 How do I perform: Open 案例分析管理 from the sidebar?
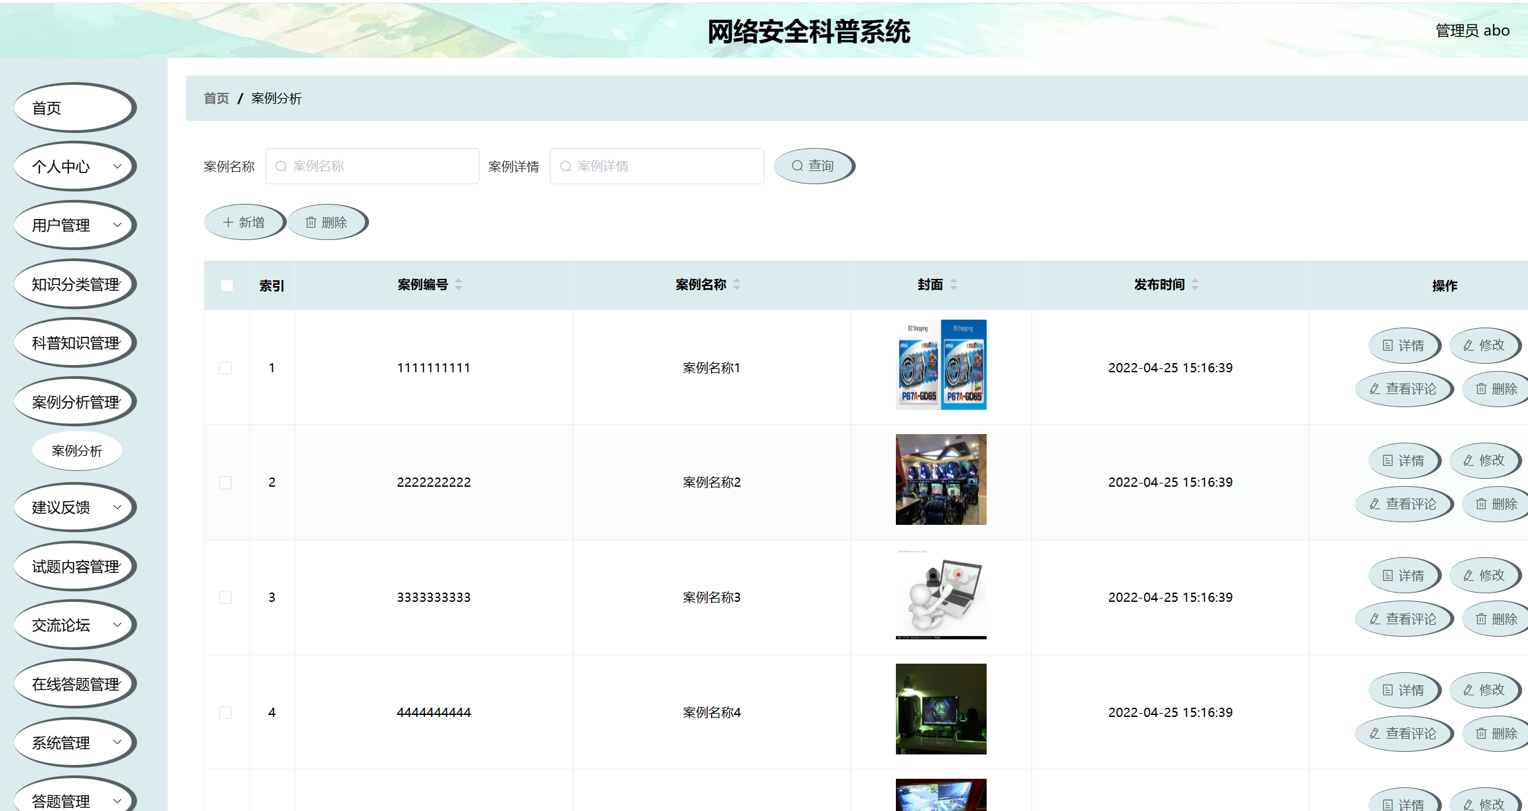[74, 401]
